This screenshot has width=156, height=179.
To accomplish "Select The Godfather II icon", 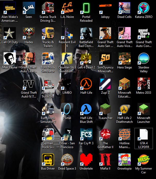I will click(105, 134).
